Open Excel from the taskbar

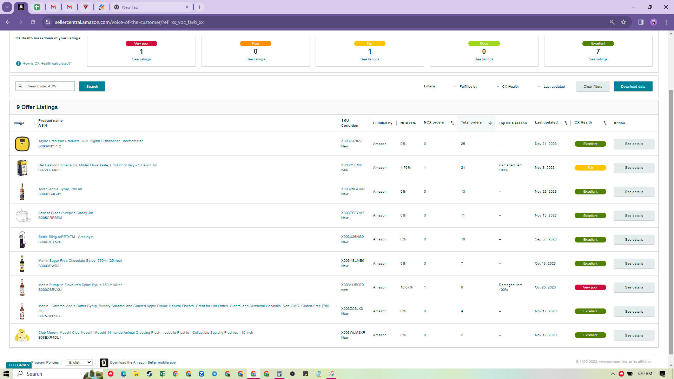162,374
